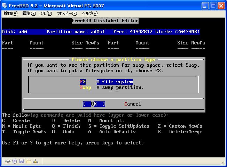
Task: Open the CD(C) menu
Action: (x=46, y=14)
